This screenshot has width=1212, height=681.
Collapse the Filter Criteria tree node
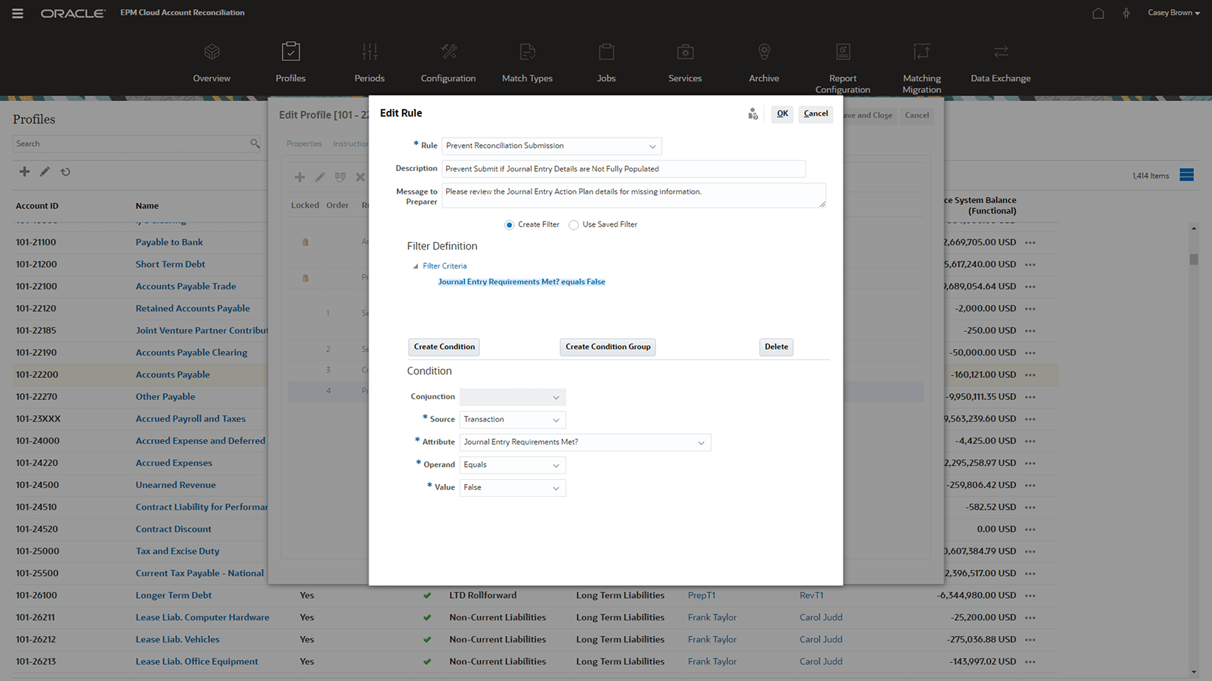click(x=415, y=267)
